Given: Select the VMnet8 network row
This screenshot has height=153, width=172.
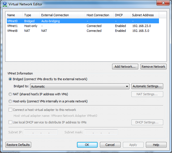Looking at the screenshot, I should pos(83,31).
